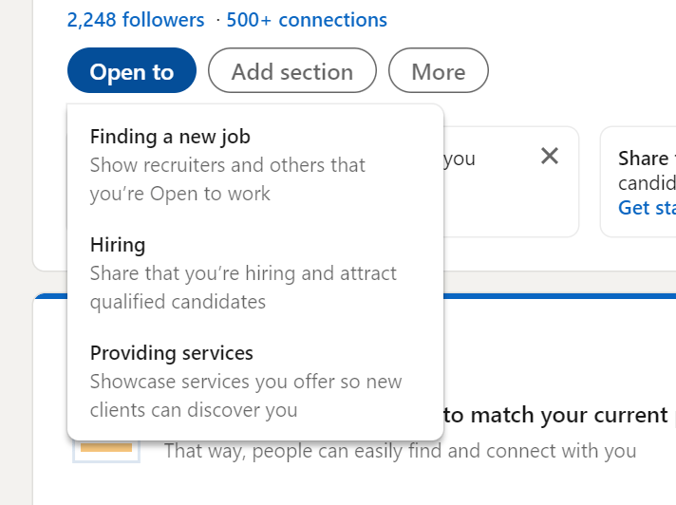Open the "Open to" dropdown button

[132, 72]
